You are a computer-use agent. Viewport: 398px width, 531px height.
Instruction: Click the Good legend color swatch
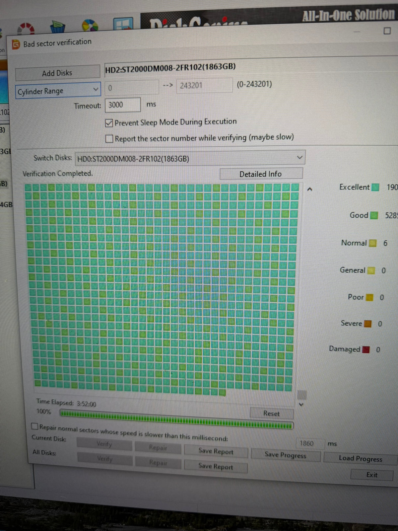coord(374,215)
